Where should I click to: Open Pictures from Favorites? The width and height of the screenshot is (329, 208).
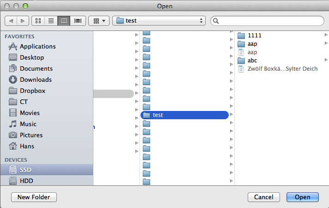[31, 135]
